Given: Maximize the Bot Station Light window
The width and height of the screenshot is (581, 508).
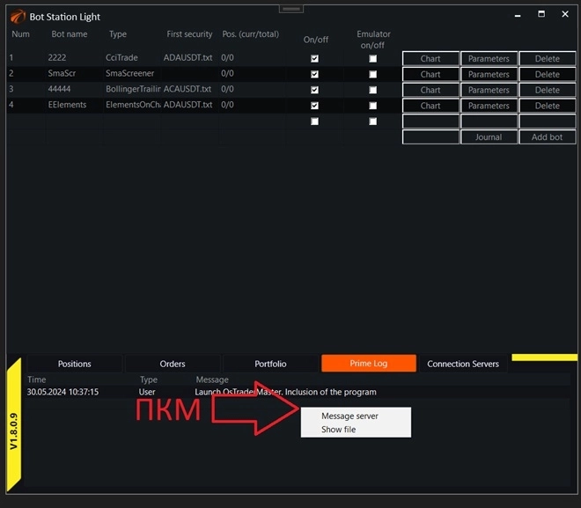Looking at the screenshot, I should 541,14.
